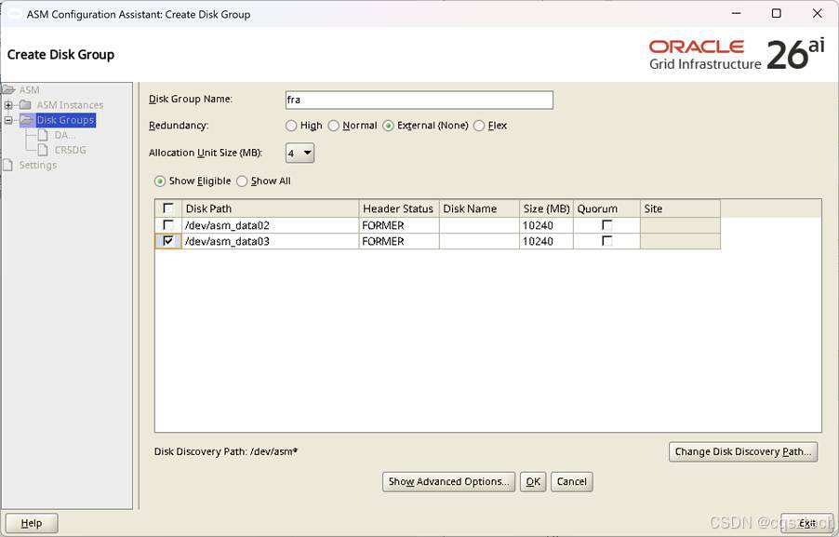Open the Allocation Unit Size dropdown
Image resolution: width=839 pixels, height=537 pixels.
click(300, 154)
